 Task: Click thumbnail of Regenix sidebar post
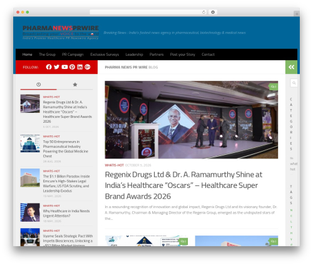pos(30,103)
